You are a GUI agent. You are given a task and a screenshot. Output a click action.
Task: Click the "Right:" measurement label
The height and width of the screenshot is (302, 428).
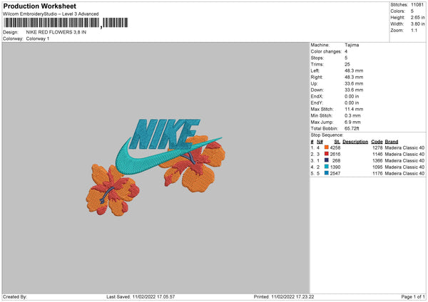pyautogui.click(x=316, y=77)
